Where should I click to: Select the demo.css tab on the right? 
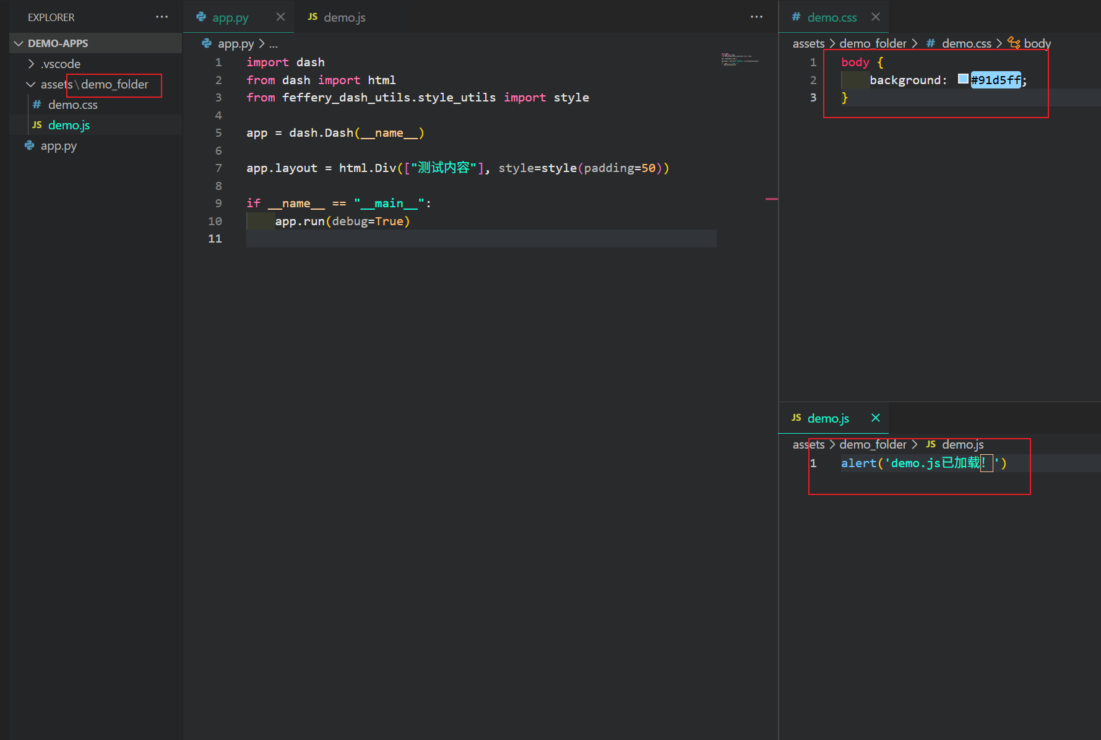coord(832,17)
